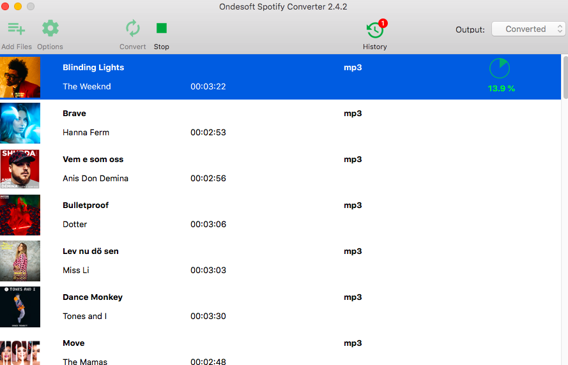The width and height of the screenshot is (568, 365).
Task: Click the artist name The Mamas
Action: click(x=85, y=361)
